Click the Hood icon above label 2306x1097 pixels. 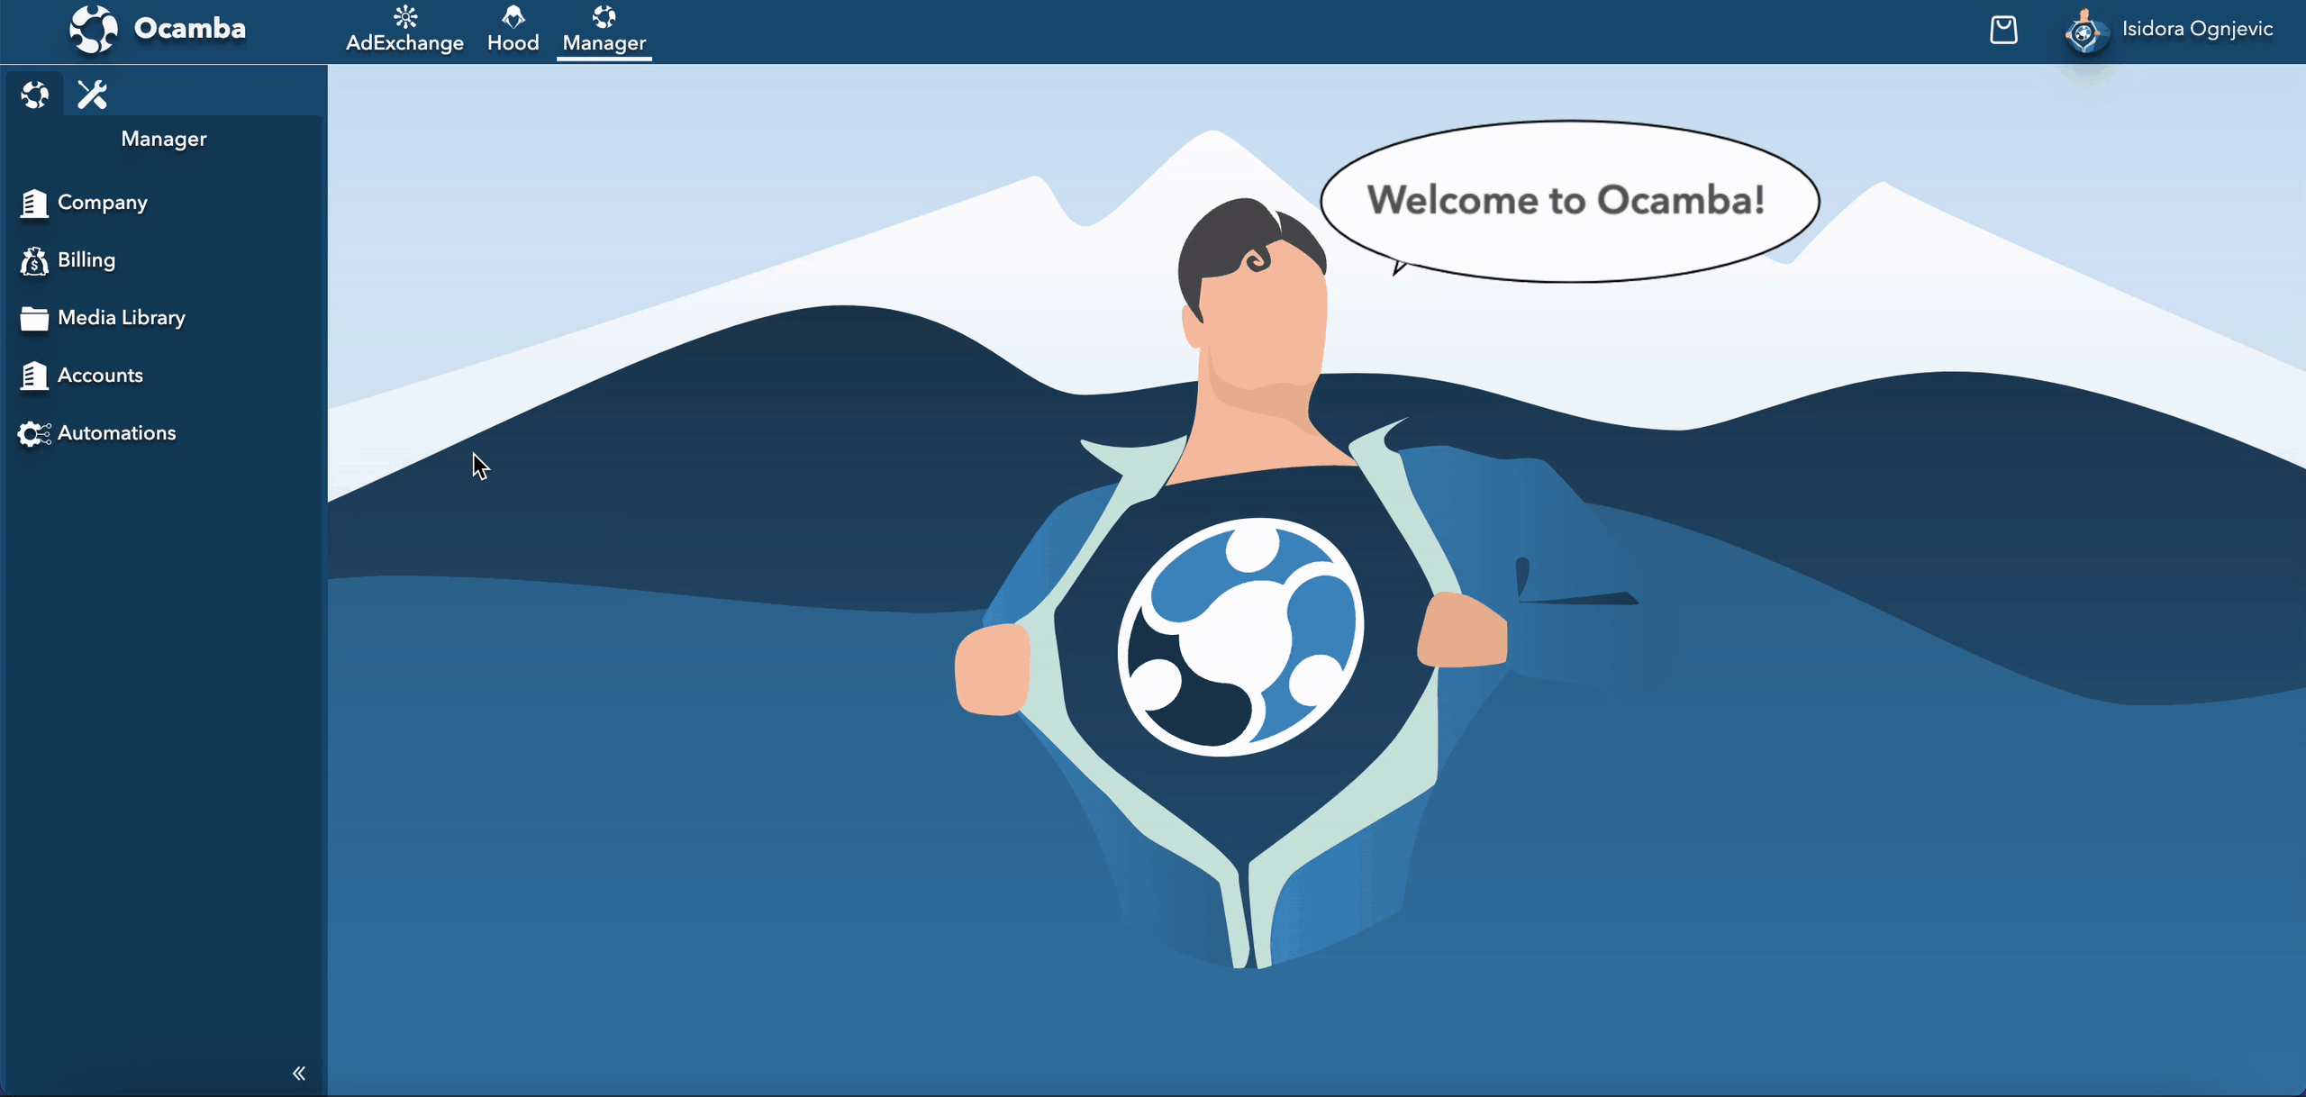tap(513, 16)
